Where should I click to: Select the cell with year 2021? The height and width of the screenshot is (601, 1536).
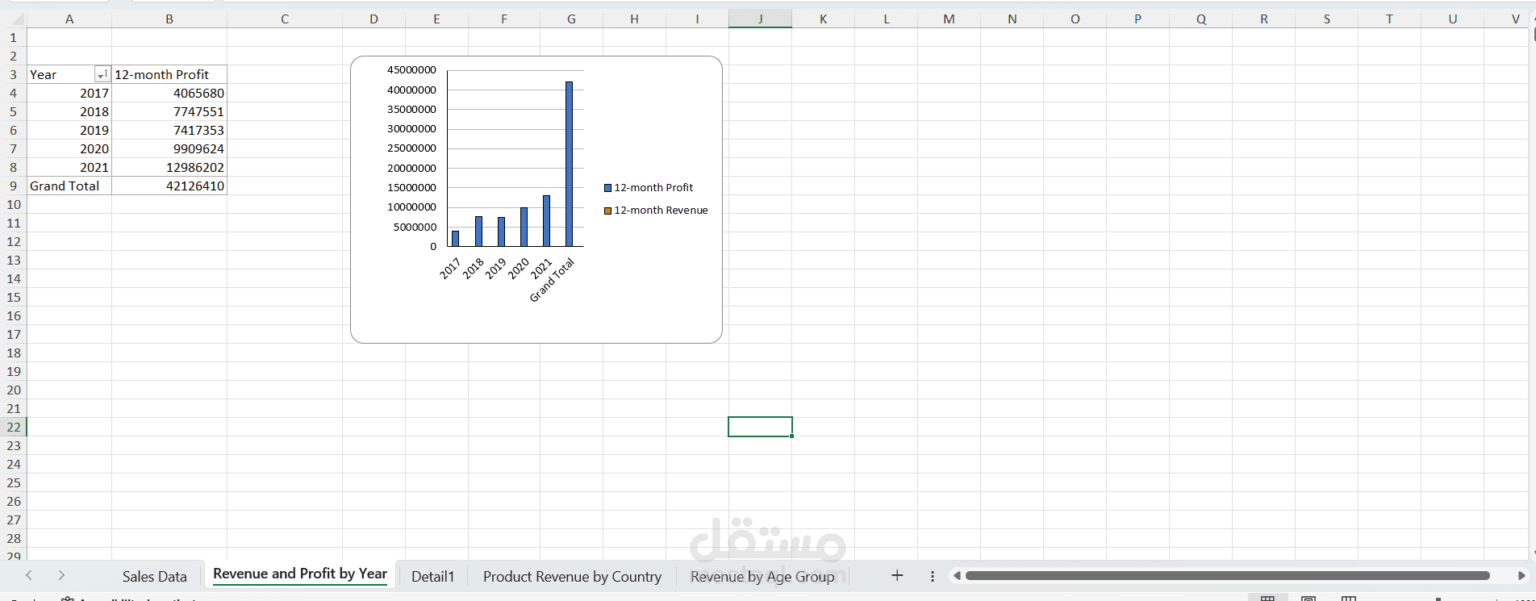(69, 167)
